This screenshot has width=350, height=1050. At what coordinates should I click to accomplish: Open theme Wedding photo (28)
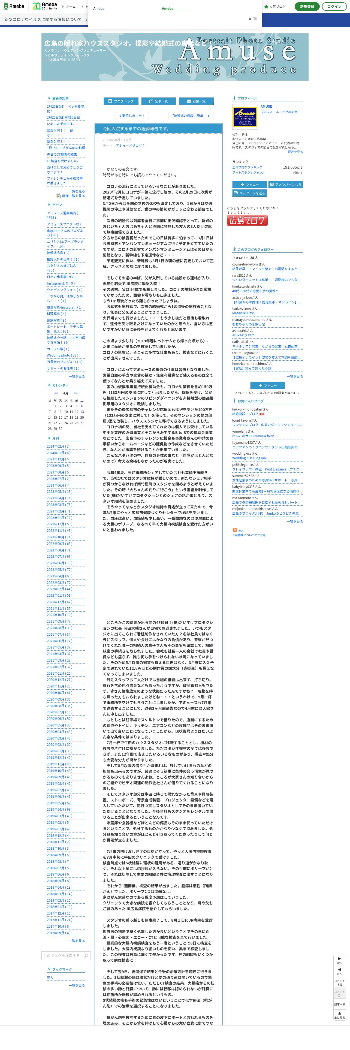coord(62,355)
